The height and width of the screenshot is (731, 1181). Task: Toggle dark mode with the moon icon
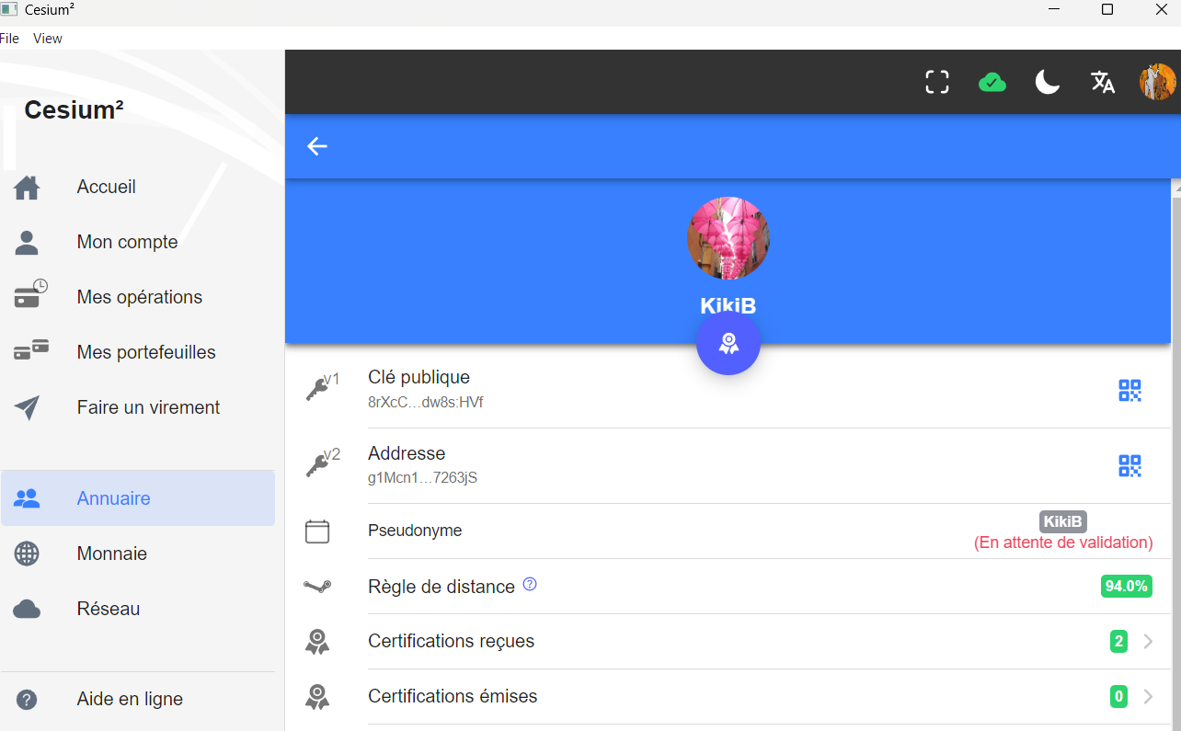pyautogui.click(x=1047, y=82)
